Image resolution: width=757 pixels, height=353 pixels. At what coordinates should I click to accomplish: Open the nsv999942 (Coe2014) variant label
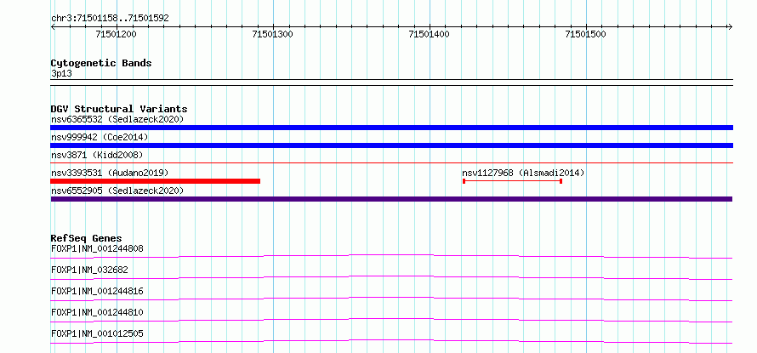(100, 137)
